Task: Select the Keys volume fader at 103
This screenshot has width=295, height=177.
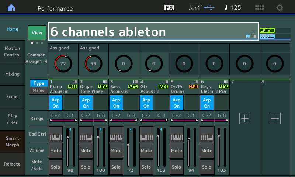Action: [x=219, y=147]
